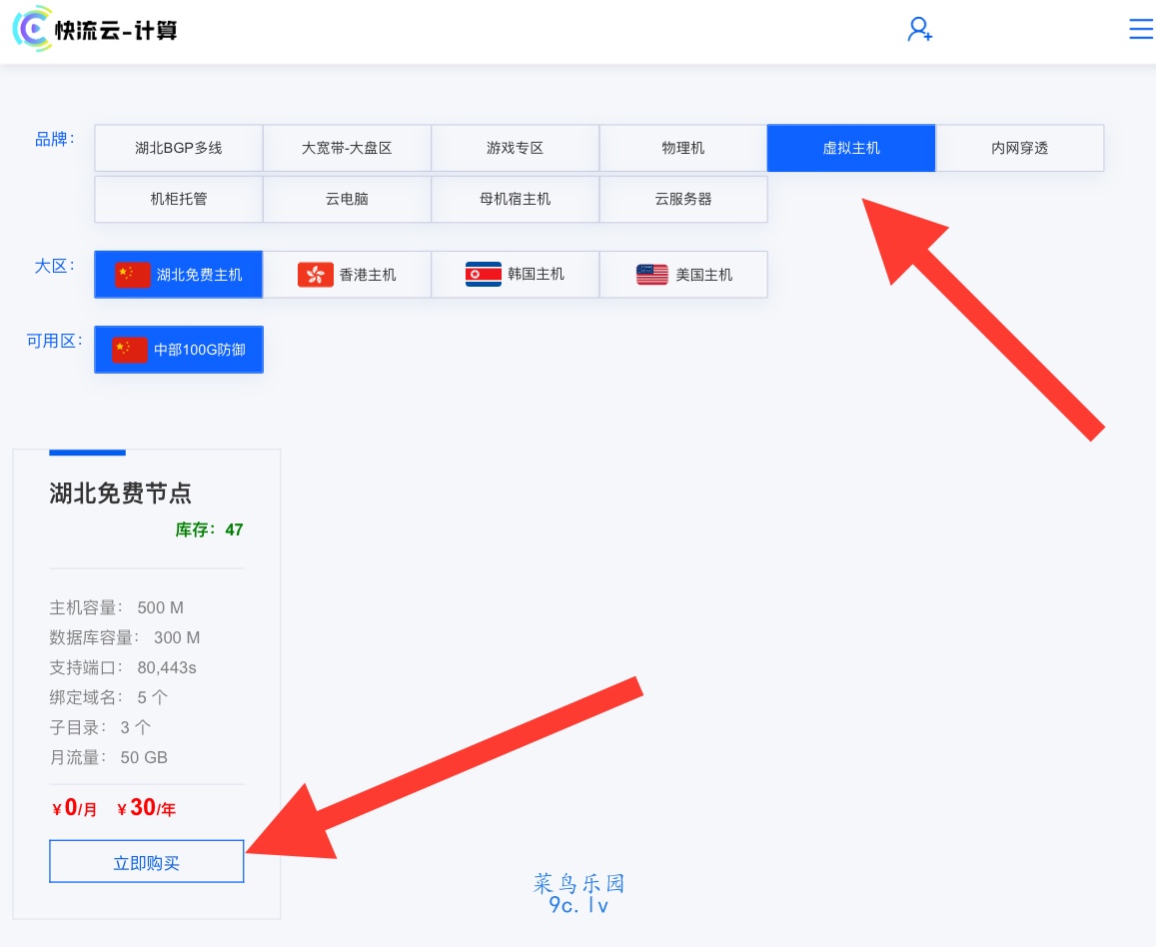Image resolution: width=1156 pixels, height=947 pixels.
Task: Select 美国主机 region with US flag
Action: 683,275
